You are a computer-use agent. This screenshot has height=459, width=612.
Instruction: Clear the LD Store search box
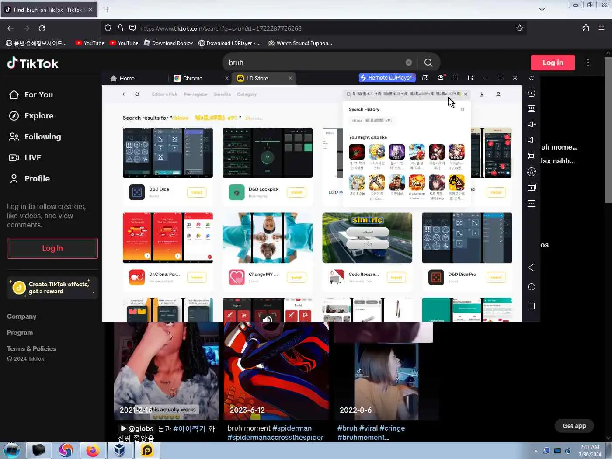(466, 94)
